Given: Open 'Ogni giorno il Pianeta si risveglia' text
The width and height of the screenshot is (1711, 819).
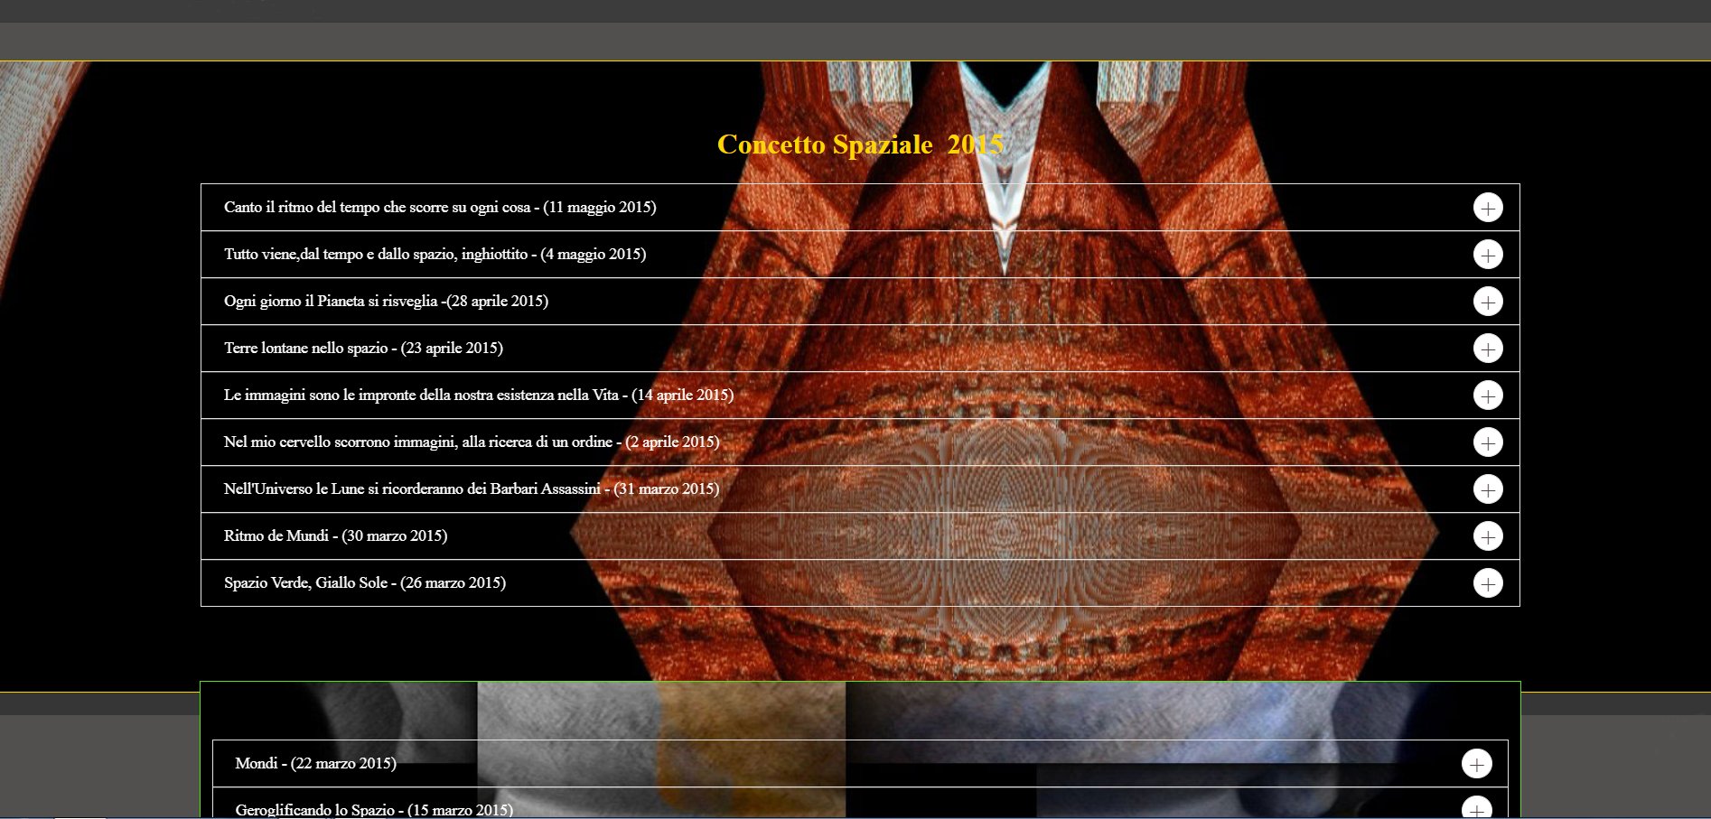Looking at the screenshot, I should tap(386, 301).
